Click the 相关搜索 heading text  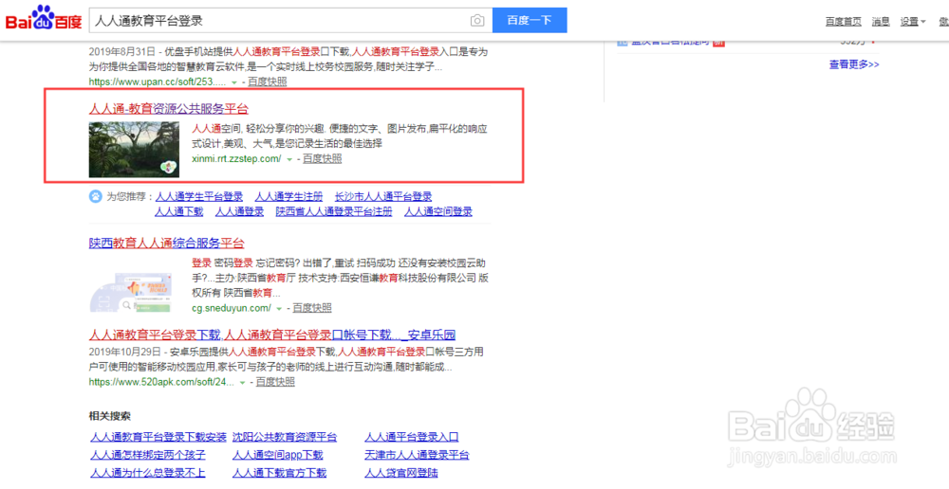click(109, 416)
